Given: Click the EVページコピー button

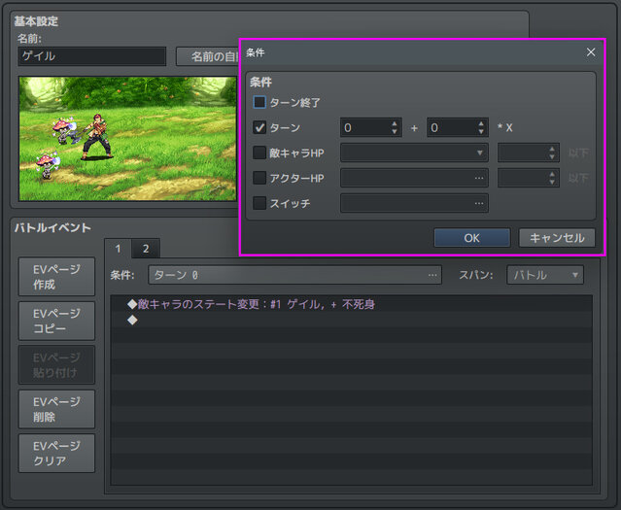Looking at the screenshot, I should [x=56, y=321].
